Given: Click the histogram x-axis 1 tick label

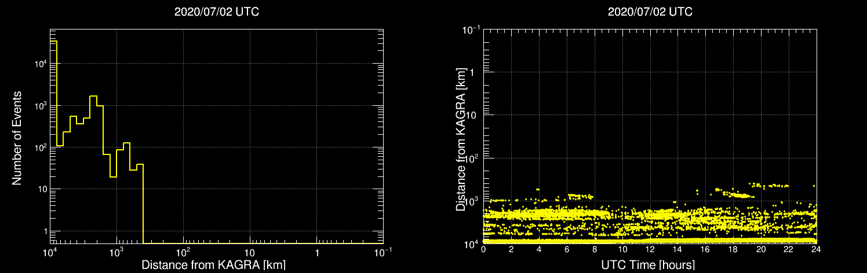Looking at the screenshot, I should click(x=316, y=254).
